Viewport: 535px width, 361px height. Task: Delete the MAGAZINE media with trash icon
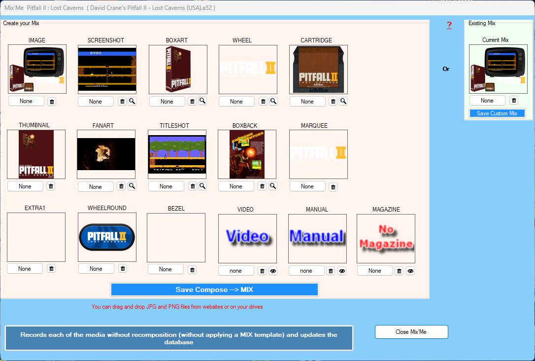(399, 271)
